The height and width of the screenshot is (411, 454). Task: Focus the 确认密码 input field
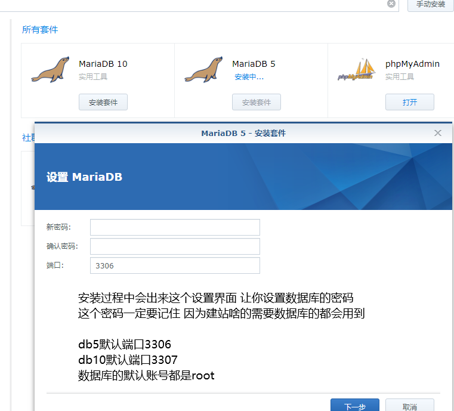[x=175, y=246]
